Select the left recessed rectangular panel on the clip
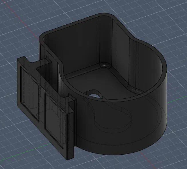 30,94
